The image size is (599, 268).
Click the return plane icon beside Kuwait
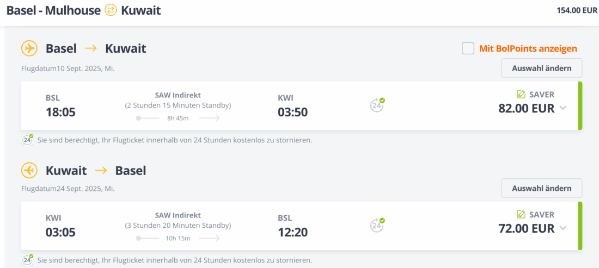coord(29,170)
